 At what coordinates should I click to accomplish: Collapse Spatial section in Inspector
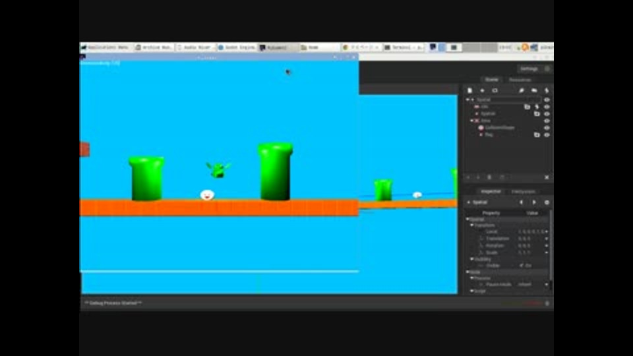coord(468,219)
